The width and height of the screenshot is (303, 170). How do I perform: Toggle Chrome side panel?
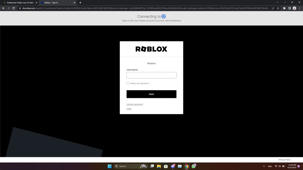tap(289, 8)
